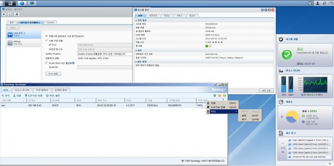Image resolution: width=334 pixels, height=166 pixels.
Task: Click Search in Synology Assistant toolbar
Action: click(6, 96)
